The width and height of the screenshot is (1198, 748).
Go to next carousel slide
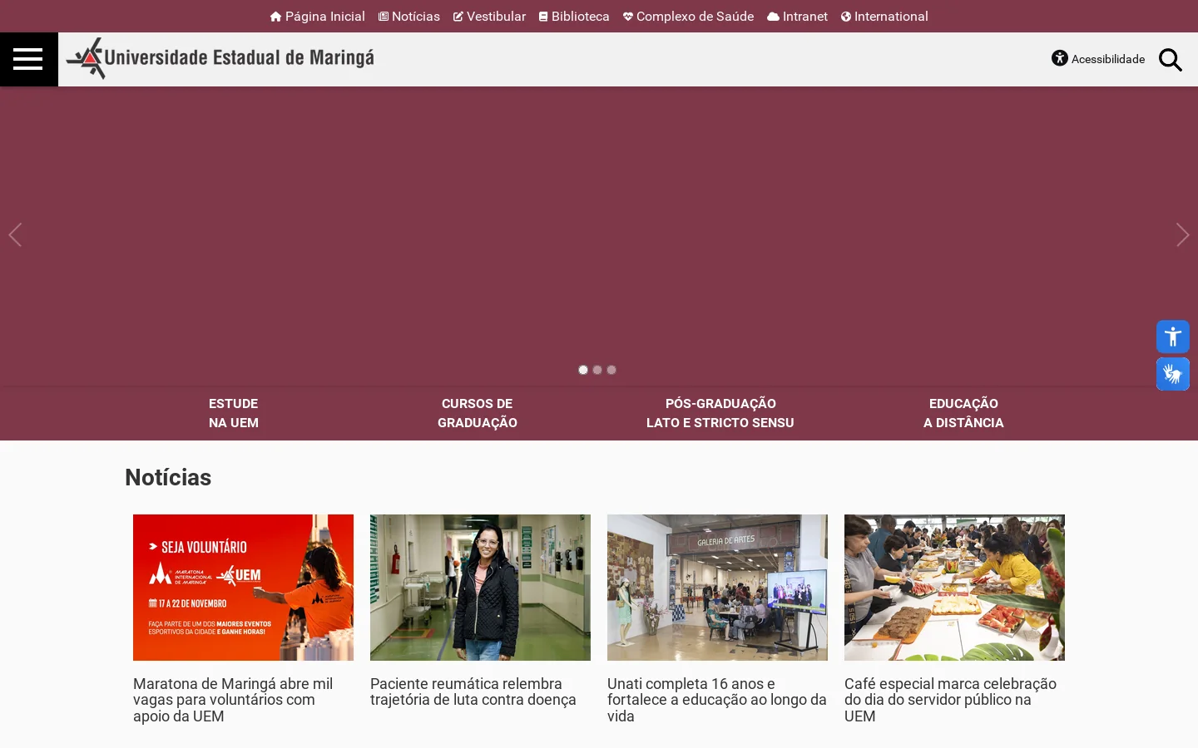1182,235
